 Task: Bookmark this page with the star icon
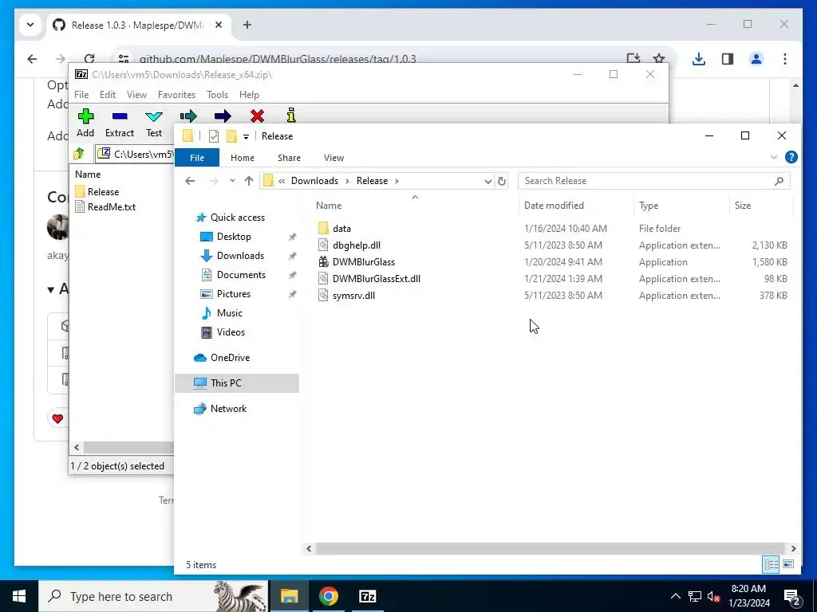click(659, 59)
